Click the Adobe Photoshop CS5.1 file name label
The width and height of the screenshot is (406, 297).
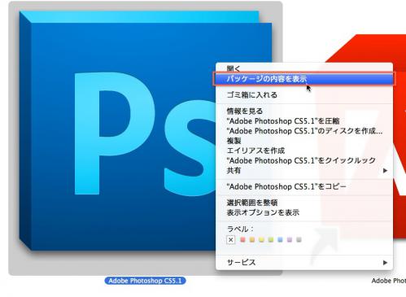click(145, 281)
